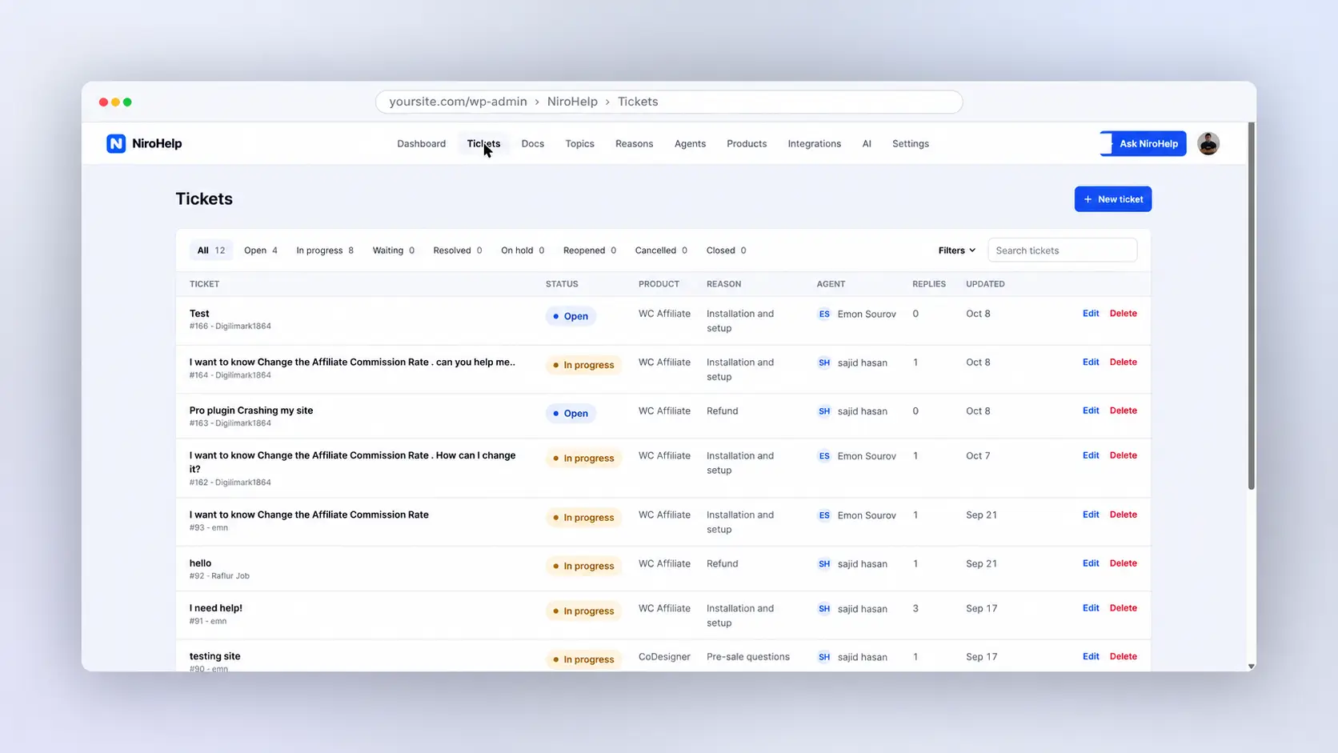
Task: Navigate to Reasons in the top menu
Action: point(634,144)
